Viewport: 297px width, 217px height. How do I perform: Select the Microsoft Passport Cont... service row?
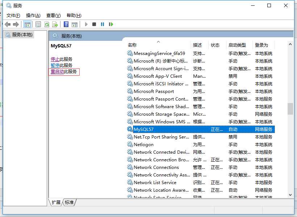[200, 99]
